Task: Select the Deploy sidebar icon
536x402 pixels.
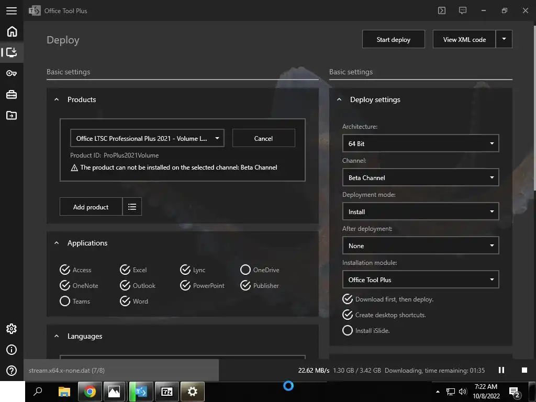Action: tap(12, 52)
